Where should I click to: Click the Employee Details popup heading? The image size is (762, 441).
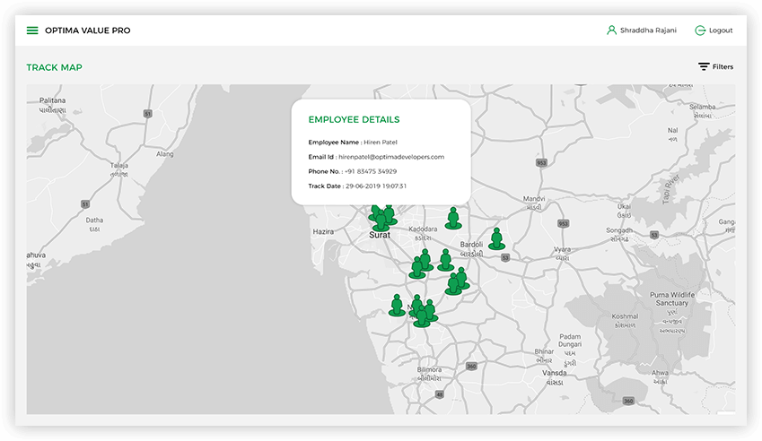pyautogui.click(x=354, y=119)
